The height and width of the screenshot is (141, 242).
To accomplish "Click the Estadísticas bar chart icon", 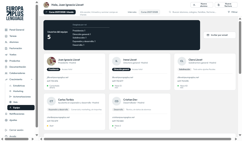I will pos(10,86).
